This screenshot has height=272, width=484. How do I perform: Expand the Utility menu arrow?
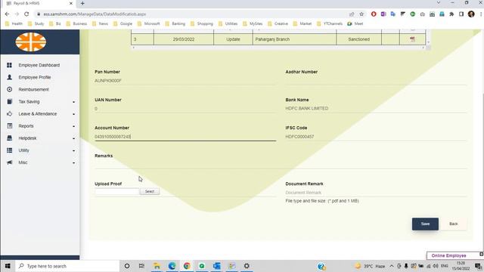point(74,151)
